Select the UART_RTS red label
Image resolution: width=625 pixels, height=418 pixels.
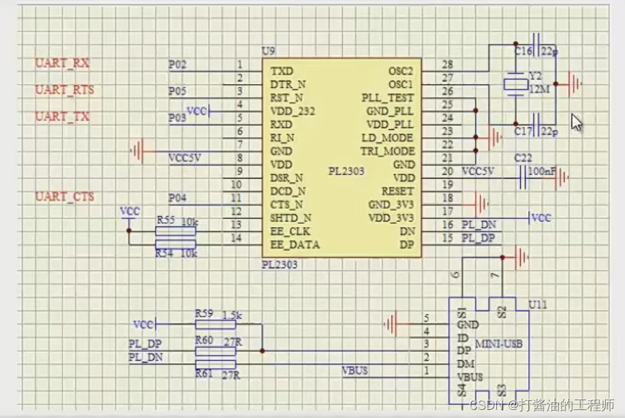coord(64,90)
